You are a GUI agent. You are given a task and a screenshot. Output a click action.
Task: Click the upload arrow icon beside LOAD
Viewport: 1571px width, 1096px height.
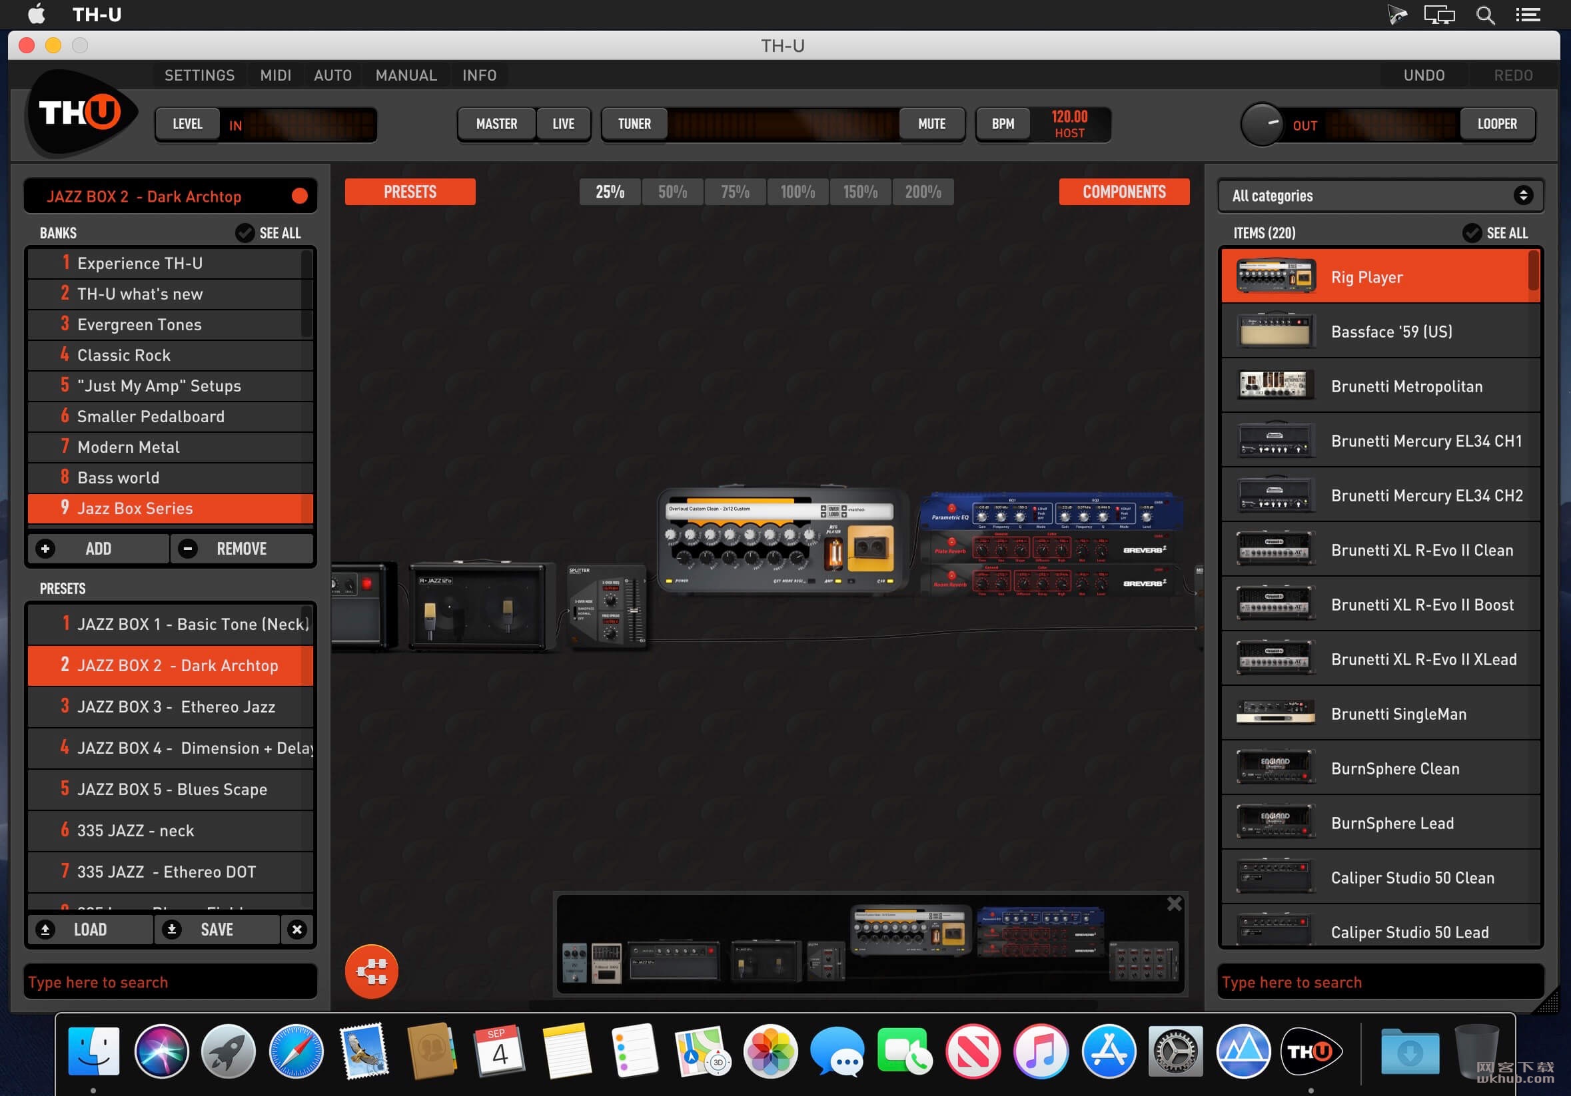[x=45, y=929]
